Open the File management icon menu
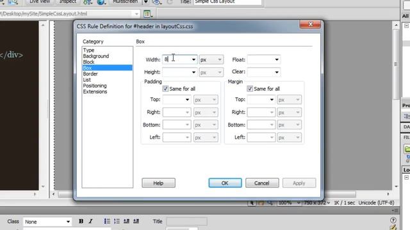 pos(88,2)
